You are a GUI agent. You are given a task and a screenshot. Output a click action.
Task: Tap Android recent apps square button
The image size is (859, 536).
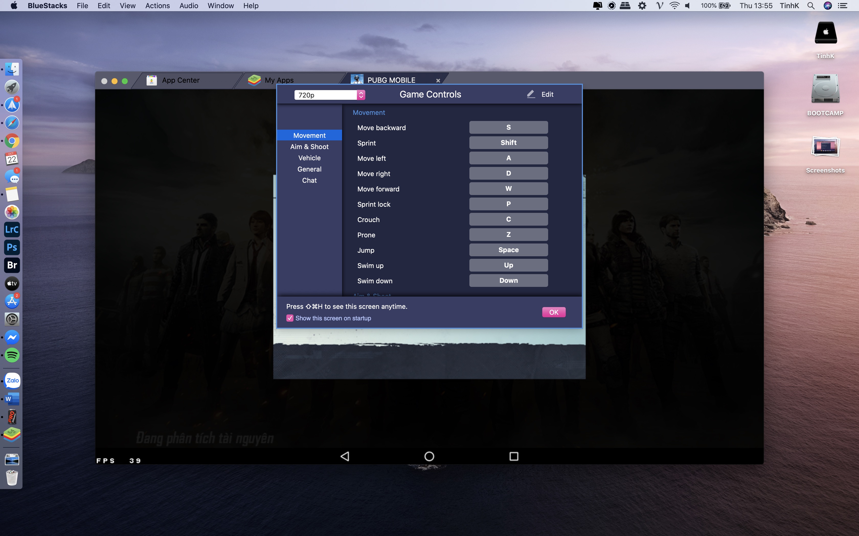pyautogui.click(x=514, y=456)
